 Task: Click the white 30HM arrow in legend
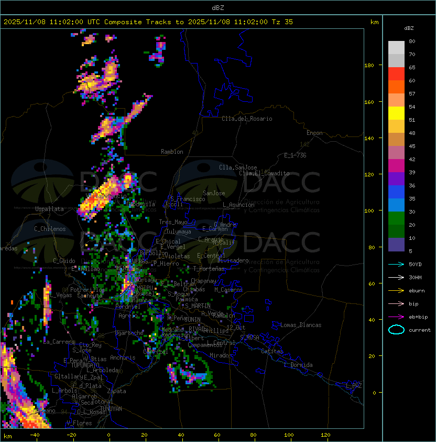[396, 278]
